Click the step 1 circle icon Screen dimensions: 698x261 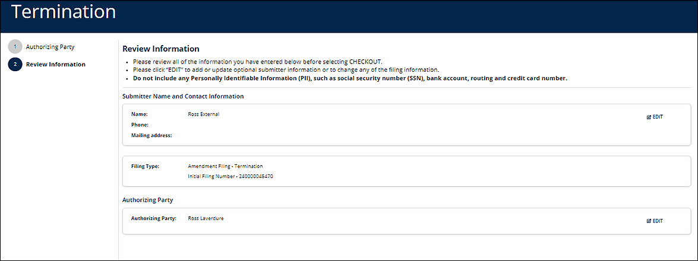tap(15, 47)
